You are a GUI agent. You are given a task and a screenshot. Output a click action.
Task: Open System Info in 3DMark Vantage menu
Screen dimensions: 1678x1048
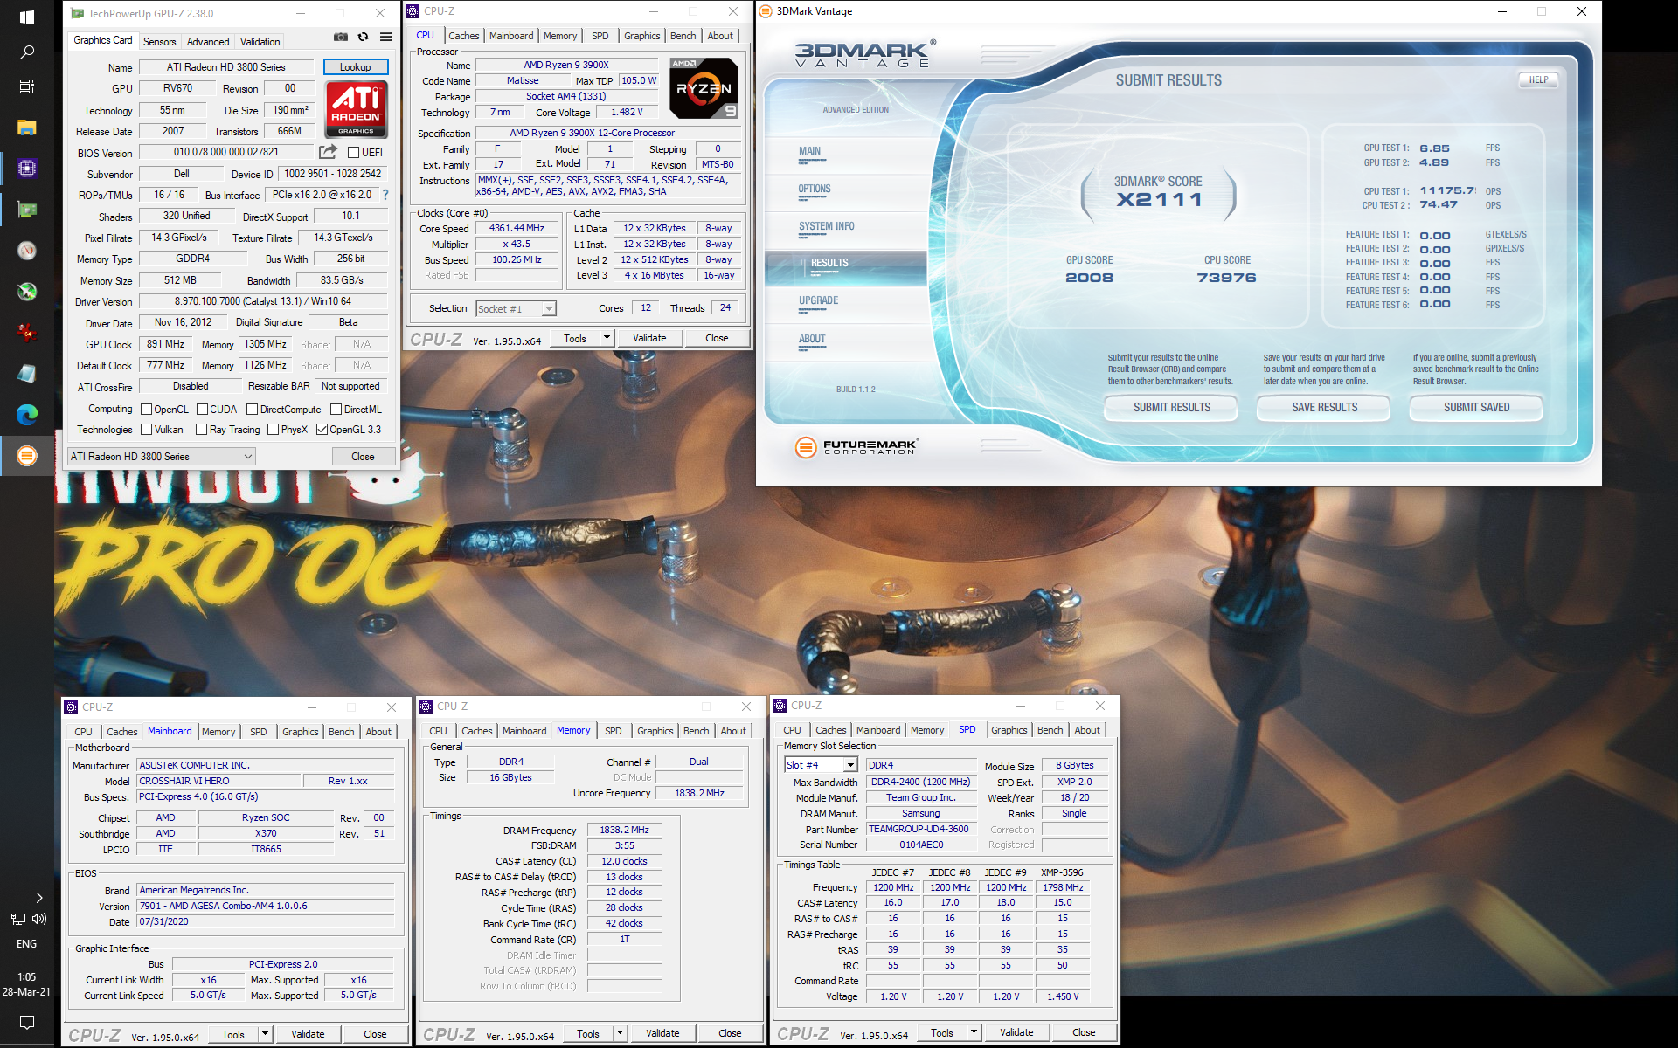[x=826, y=226]
